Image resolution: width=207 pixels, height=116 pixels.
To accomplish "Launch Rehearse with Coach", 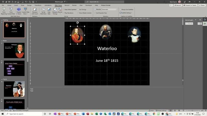I will tap(35, 11).
